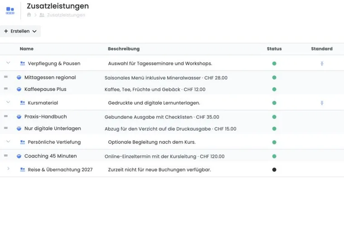Toggle status dot of Mittagessen regional
The height and width of the screenshot is (248, 344).
click(x=274, y=78)
